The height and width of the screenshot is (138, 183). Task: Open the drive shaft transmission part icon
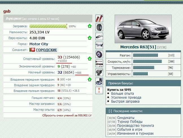tap(99, 63)
